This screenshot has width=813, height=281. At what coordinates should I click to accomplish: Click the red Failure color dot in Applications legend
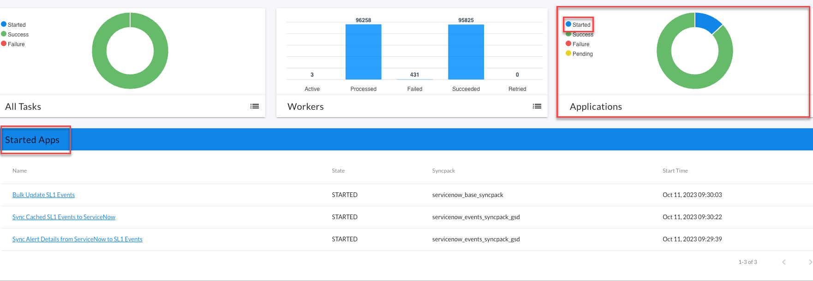tap(568, 44)
